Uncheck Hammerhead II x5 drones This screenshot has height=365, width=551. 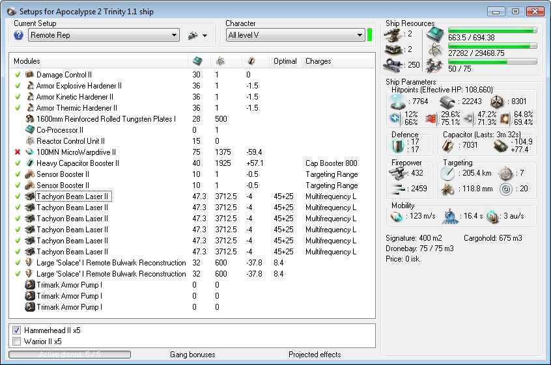16,331
